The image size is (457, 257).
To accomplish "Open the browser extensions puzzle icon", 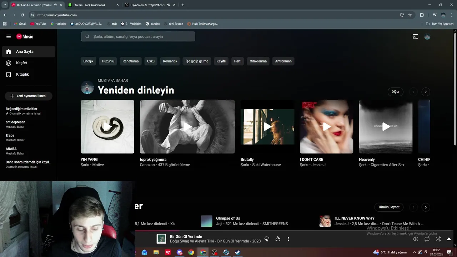I will click(x=422, y=15).
